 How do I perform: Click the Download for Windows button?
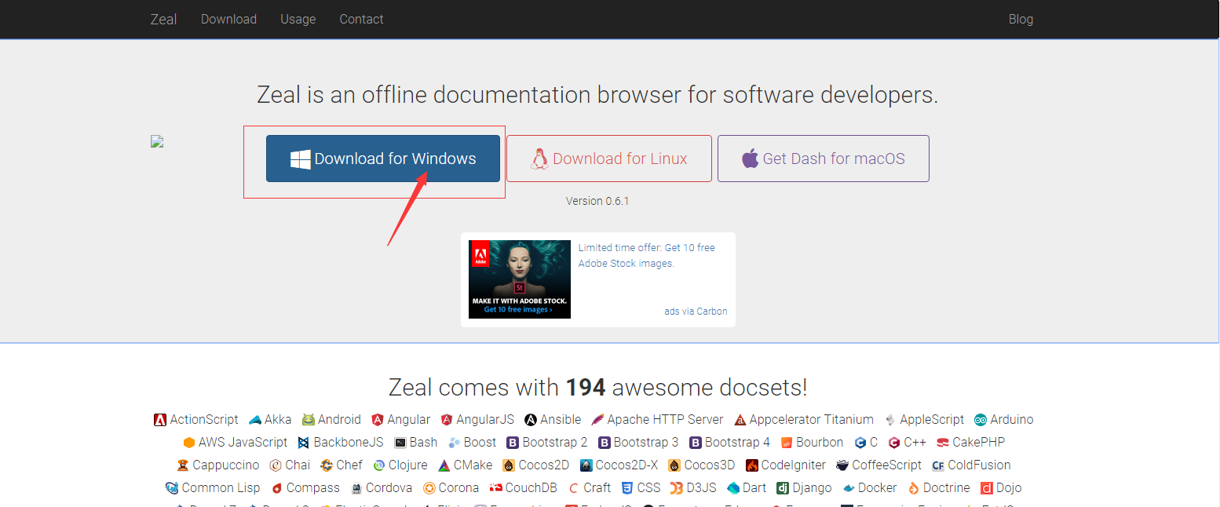383,159
